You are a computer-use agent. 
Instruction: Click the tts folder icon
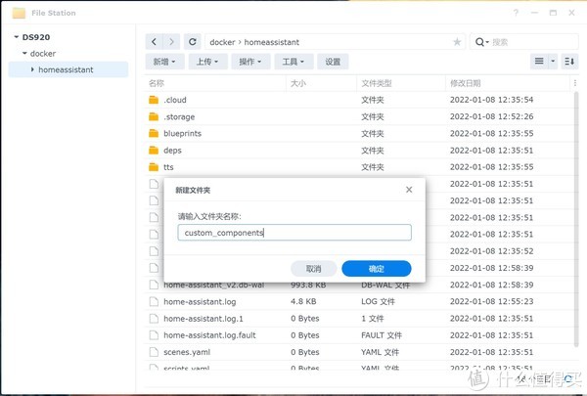[x=154, y=167]
